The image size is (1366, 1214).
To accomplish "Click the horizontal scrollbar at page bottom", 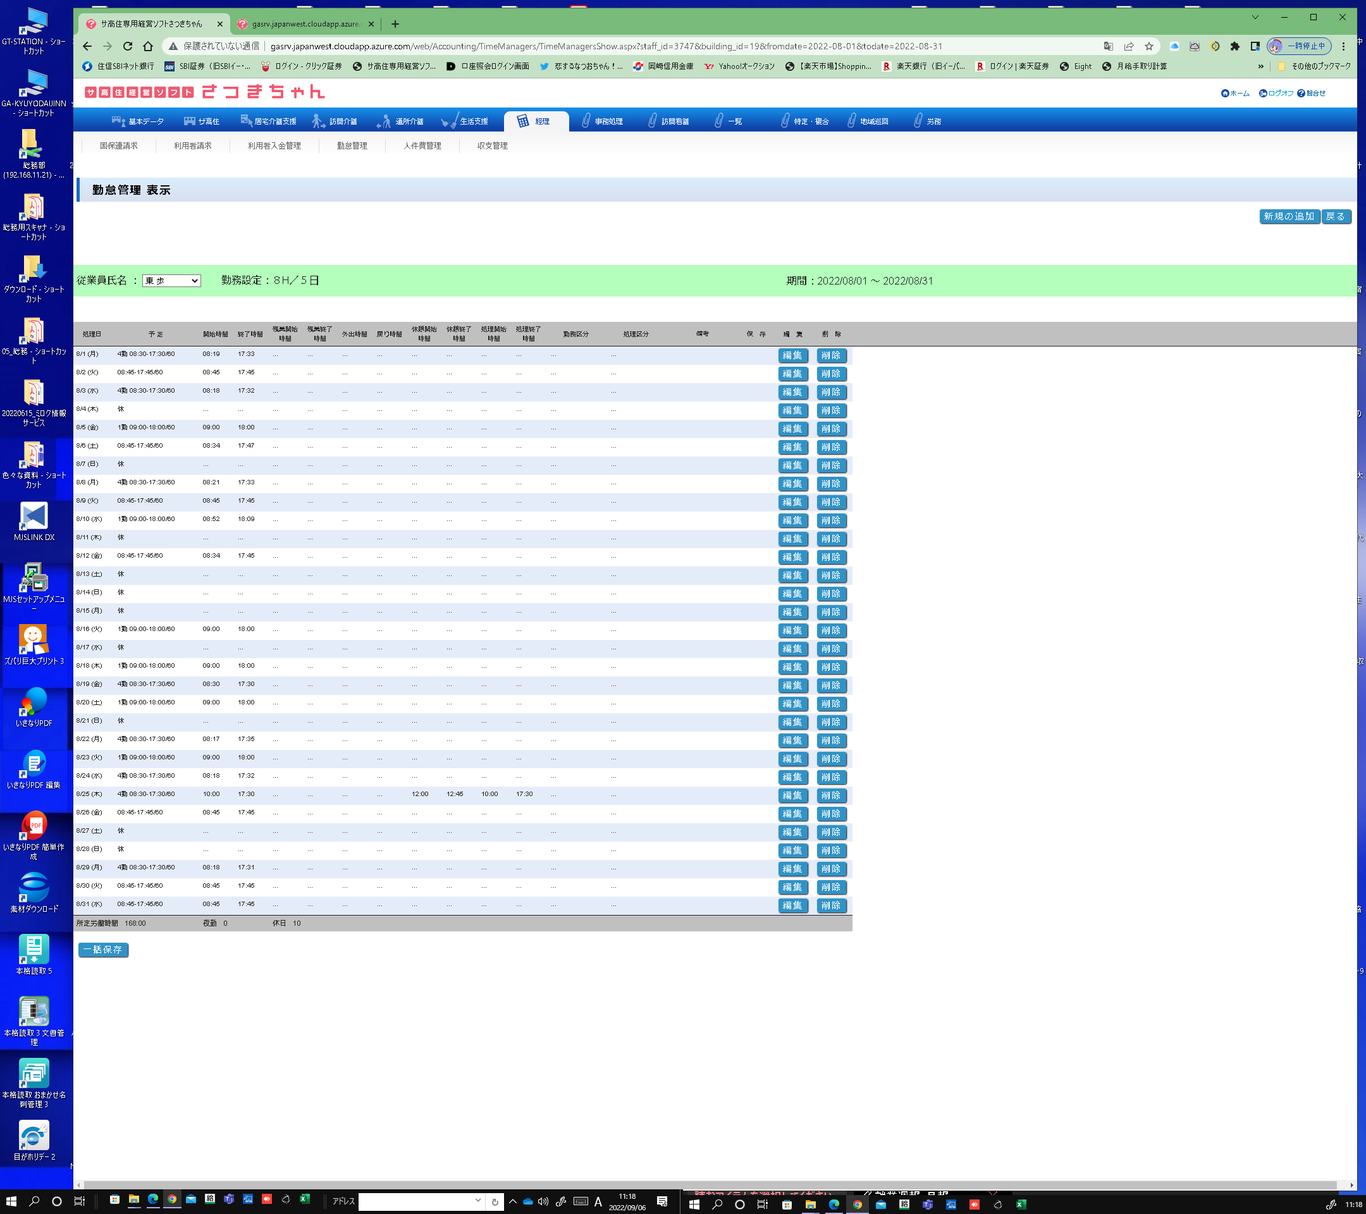I will click(x=668, y=1186).
